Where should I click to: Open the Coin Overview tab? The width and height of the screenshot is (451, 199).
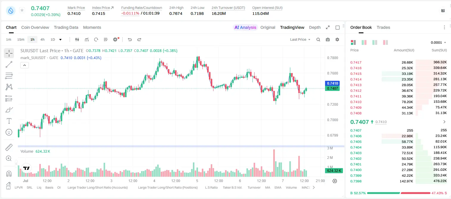(35, 27)
